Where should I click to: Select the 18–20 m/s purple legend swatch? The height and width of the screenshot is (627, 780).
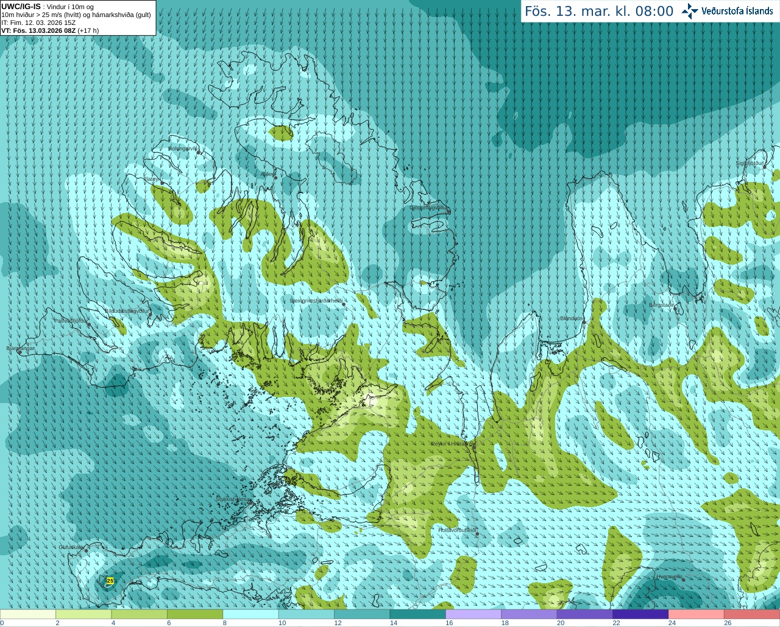point(530,614)
